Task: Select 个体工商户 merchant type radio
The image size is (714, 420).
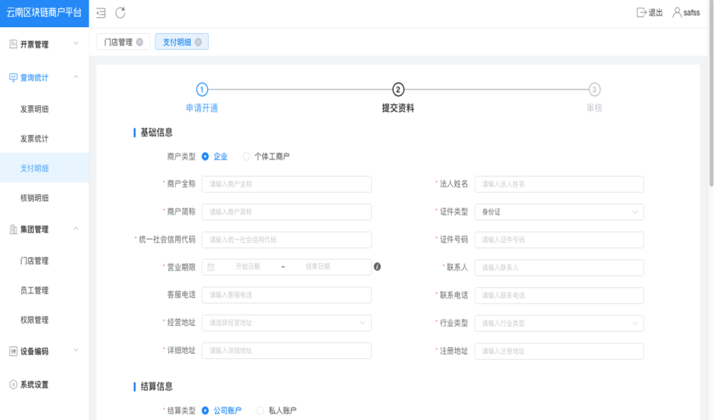Action: (x=247, y=156)
